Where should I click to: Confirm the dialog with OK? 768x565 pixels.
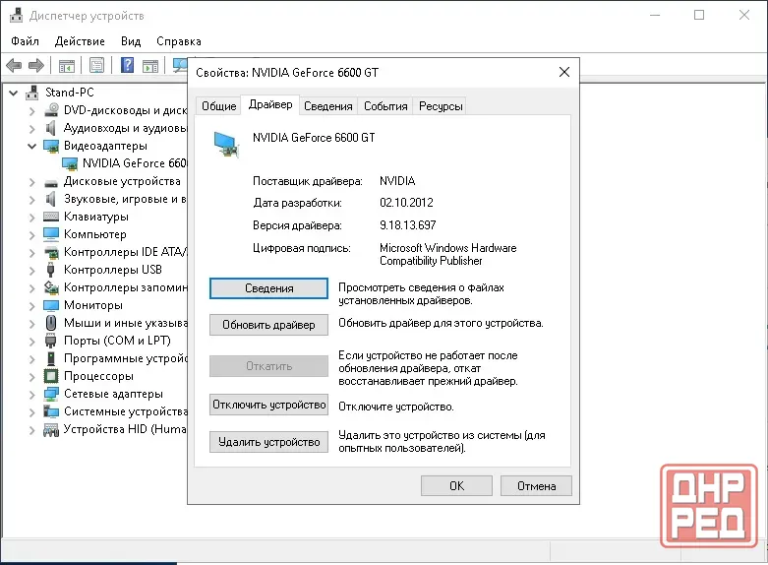(456, 485)
